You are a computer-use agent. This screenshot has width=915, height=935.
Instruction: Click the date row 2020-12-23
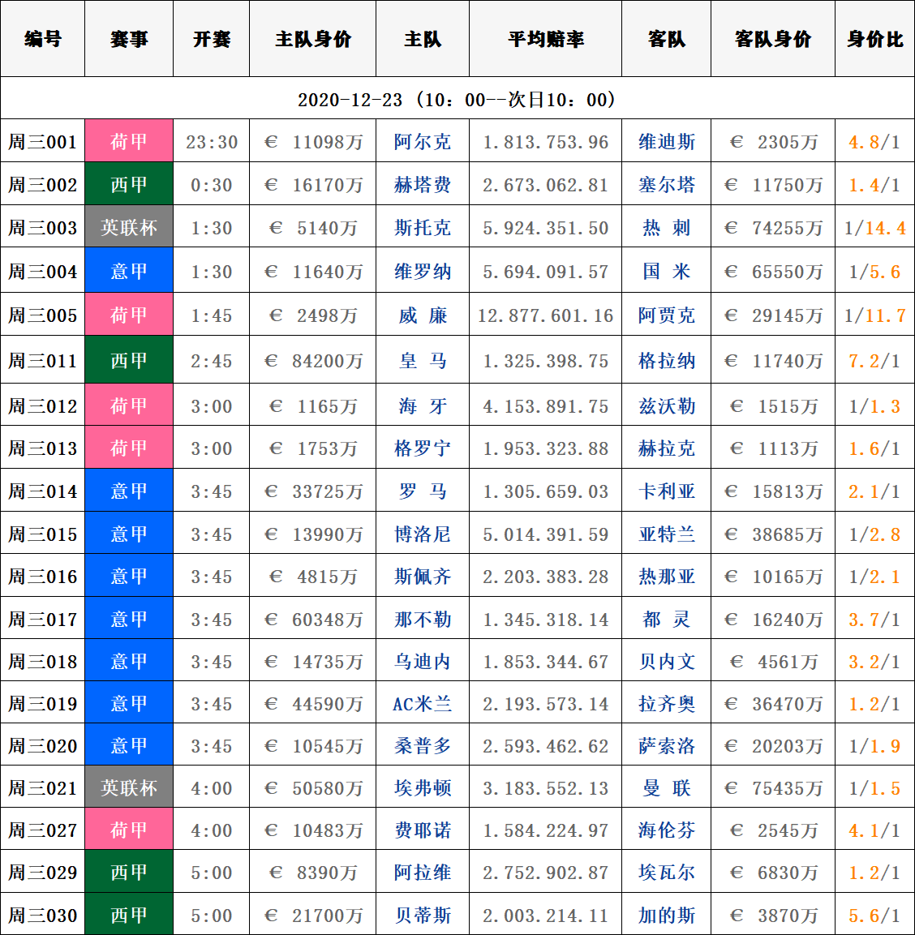coord(457,100)
